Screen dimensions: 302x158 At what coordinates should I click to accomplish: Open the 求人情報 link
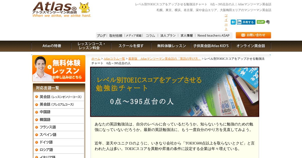coord(186,36)
